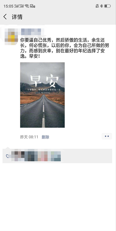Tap the heart icon in likes bar
Image resolution: width=116 pixels, height=231 pixels.
pos(7,156)
